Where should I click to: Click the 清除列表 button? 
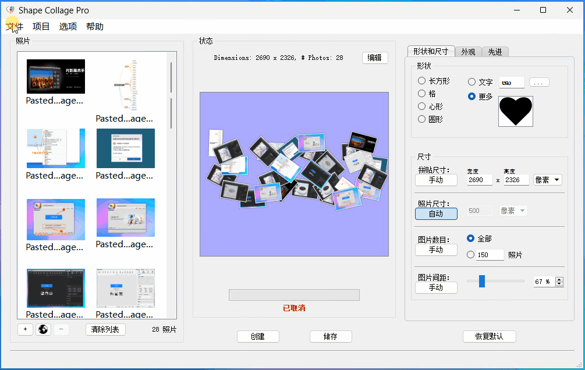[x=105, y=329]
